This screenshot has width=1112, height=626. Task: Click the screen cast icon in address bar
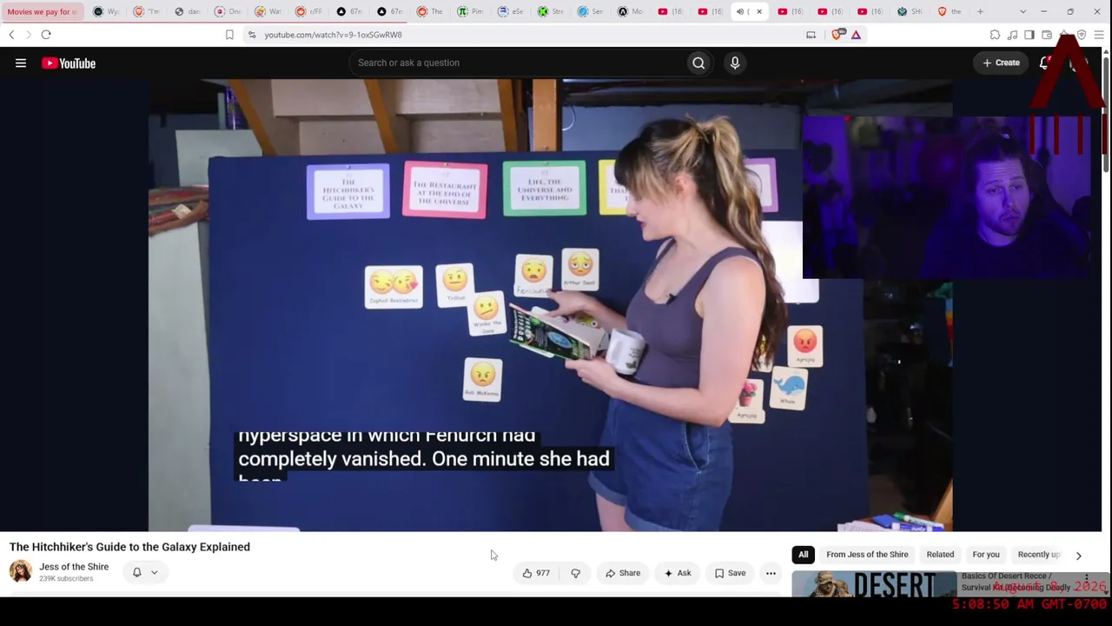click(811, 35)
